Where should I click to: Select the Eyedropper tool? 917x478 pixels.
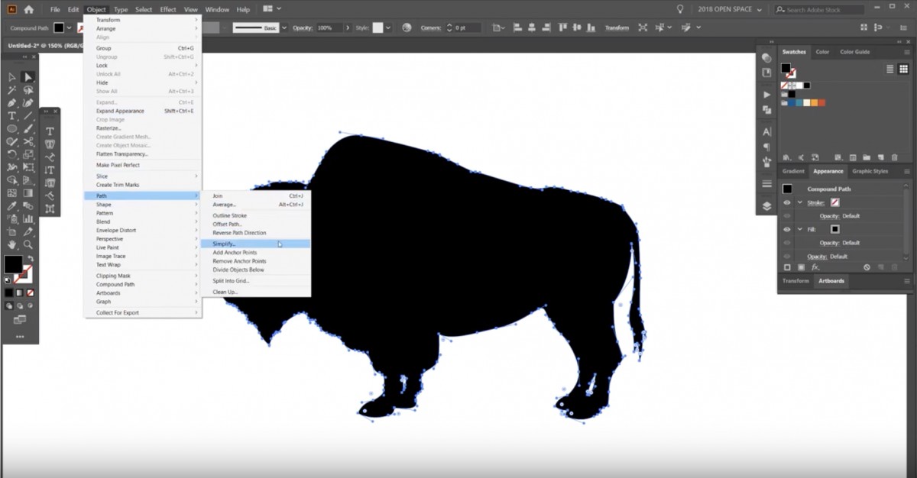(x=12, y=206)
